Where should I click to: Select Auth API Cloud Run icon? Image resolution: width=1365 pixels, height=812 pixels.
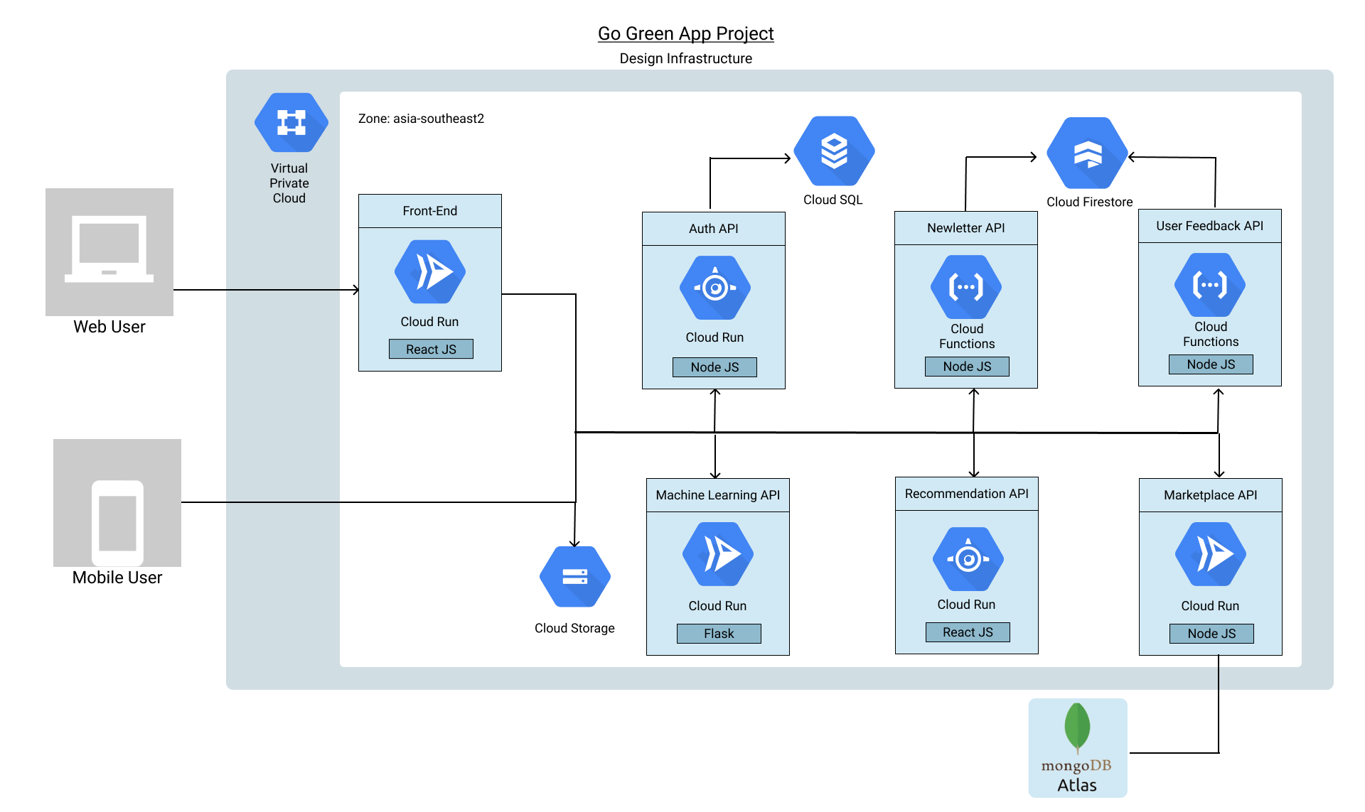pos(714,288)
